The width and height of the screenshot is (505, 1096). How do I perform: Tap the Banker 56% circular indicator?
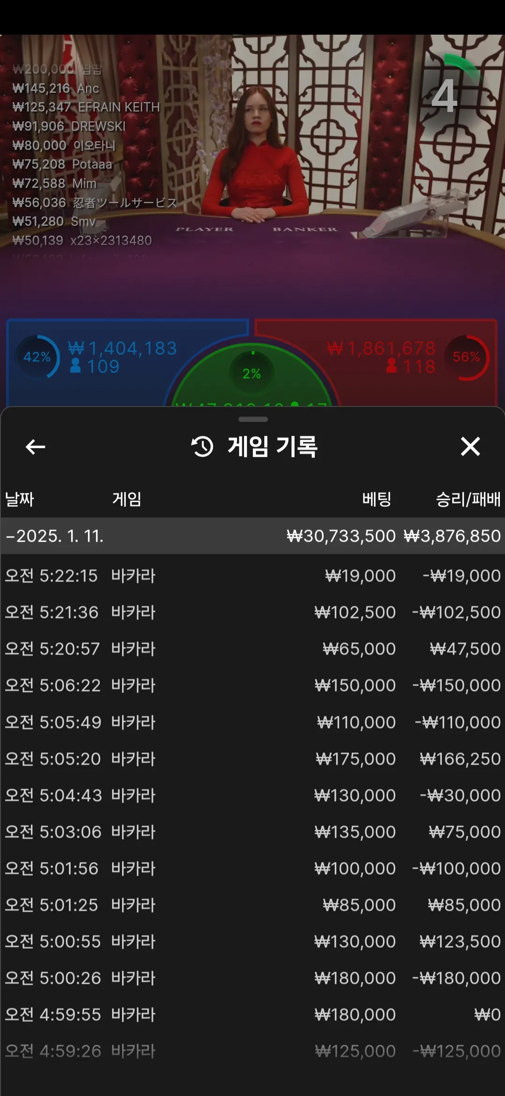(466, 357)
